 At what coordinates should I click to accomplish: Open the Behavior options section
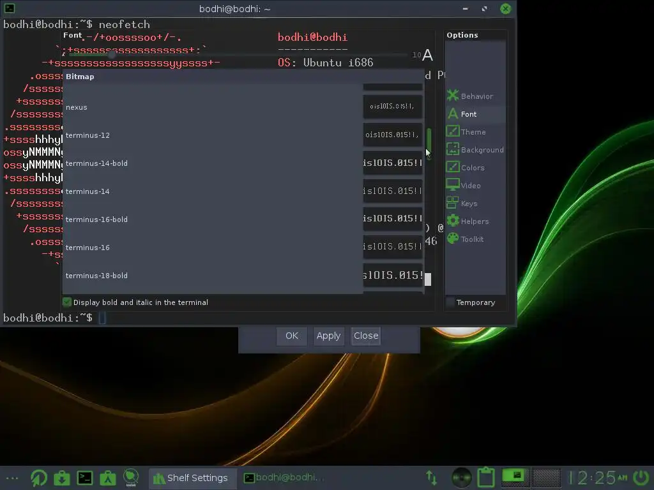(475, 96)
